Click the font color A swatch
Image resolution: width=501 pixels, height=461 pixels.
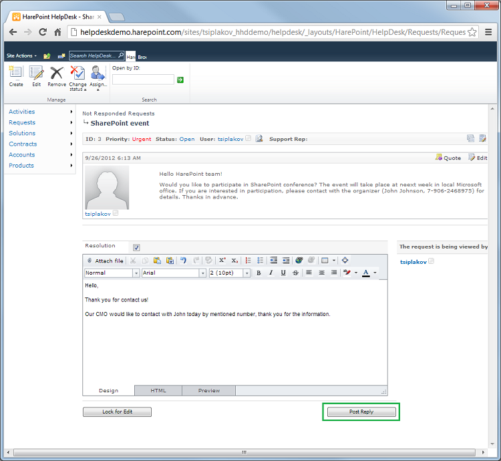coord(366,273)
